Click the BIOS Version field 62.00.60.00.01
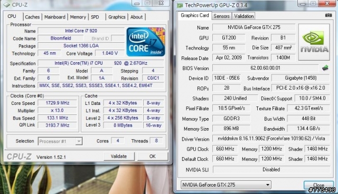This screenshot has width=338, height=194. pyautogui.click(x=265, y=68)
